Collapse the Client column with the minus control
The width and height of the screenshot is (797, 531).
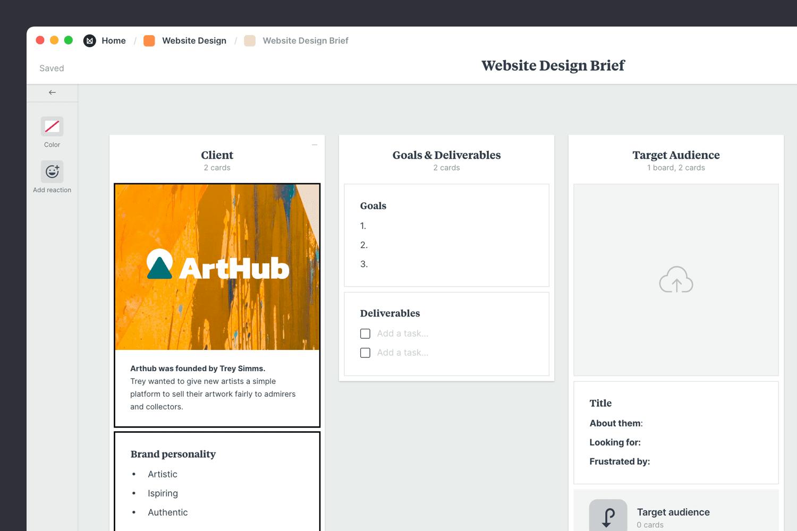coord(315,144)
